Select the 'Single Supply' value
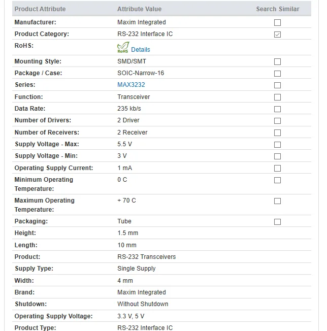The height and width of the screenshot is (331, 327). point(137,269)
